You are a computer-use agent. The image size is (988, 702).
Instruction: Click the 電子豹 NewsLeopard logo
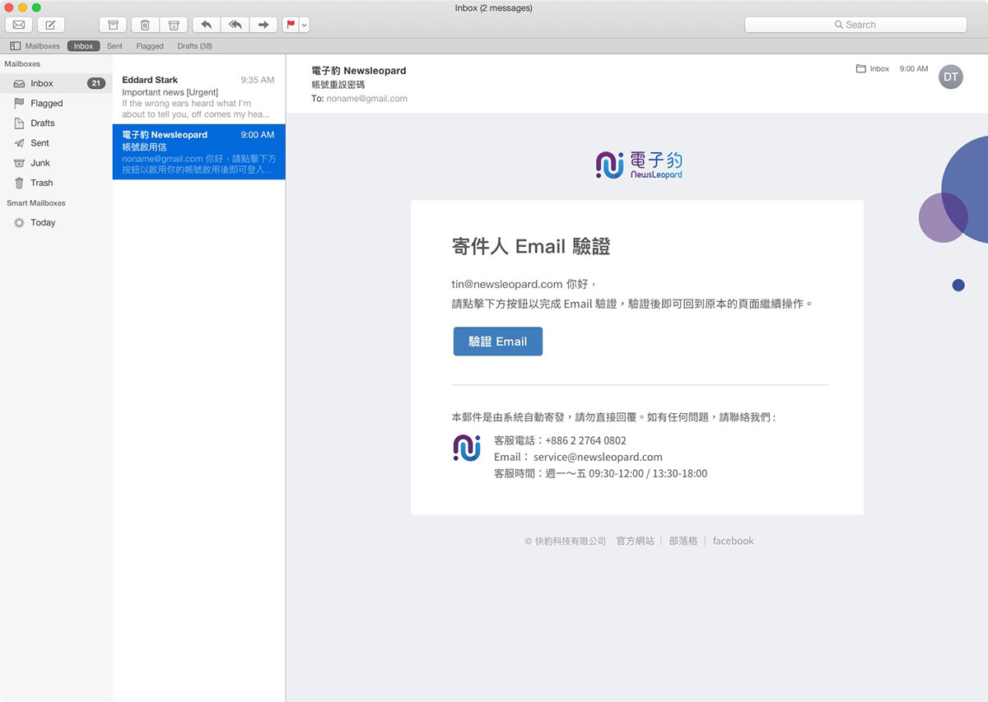tap(639, 165)
